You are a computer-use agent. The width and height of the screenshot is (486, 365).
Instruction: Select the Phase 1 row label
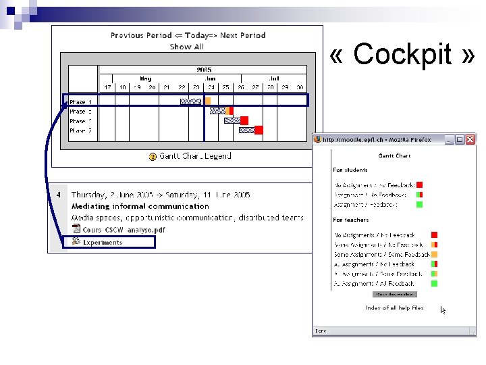(x=80, y=102)
